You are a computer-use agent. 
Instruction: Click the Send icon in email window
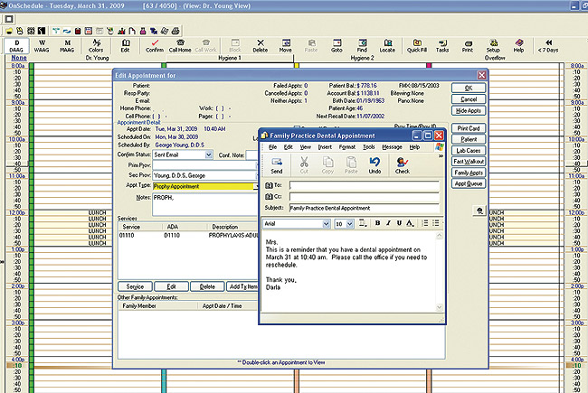(277, 164)
